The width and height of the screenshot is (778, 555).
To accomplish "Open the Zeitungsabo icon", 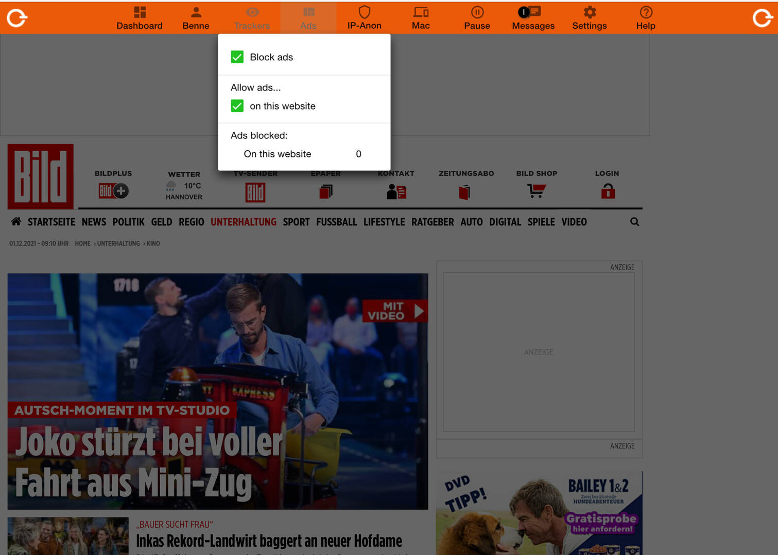I will tap(464, 192).
